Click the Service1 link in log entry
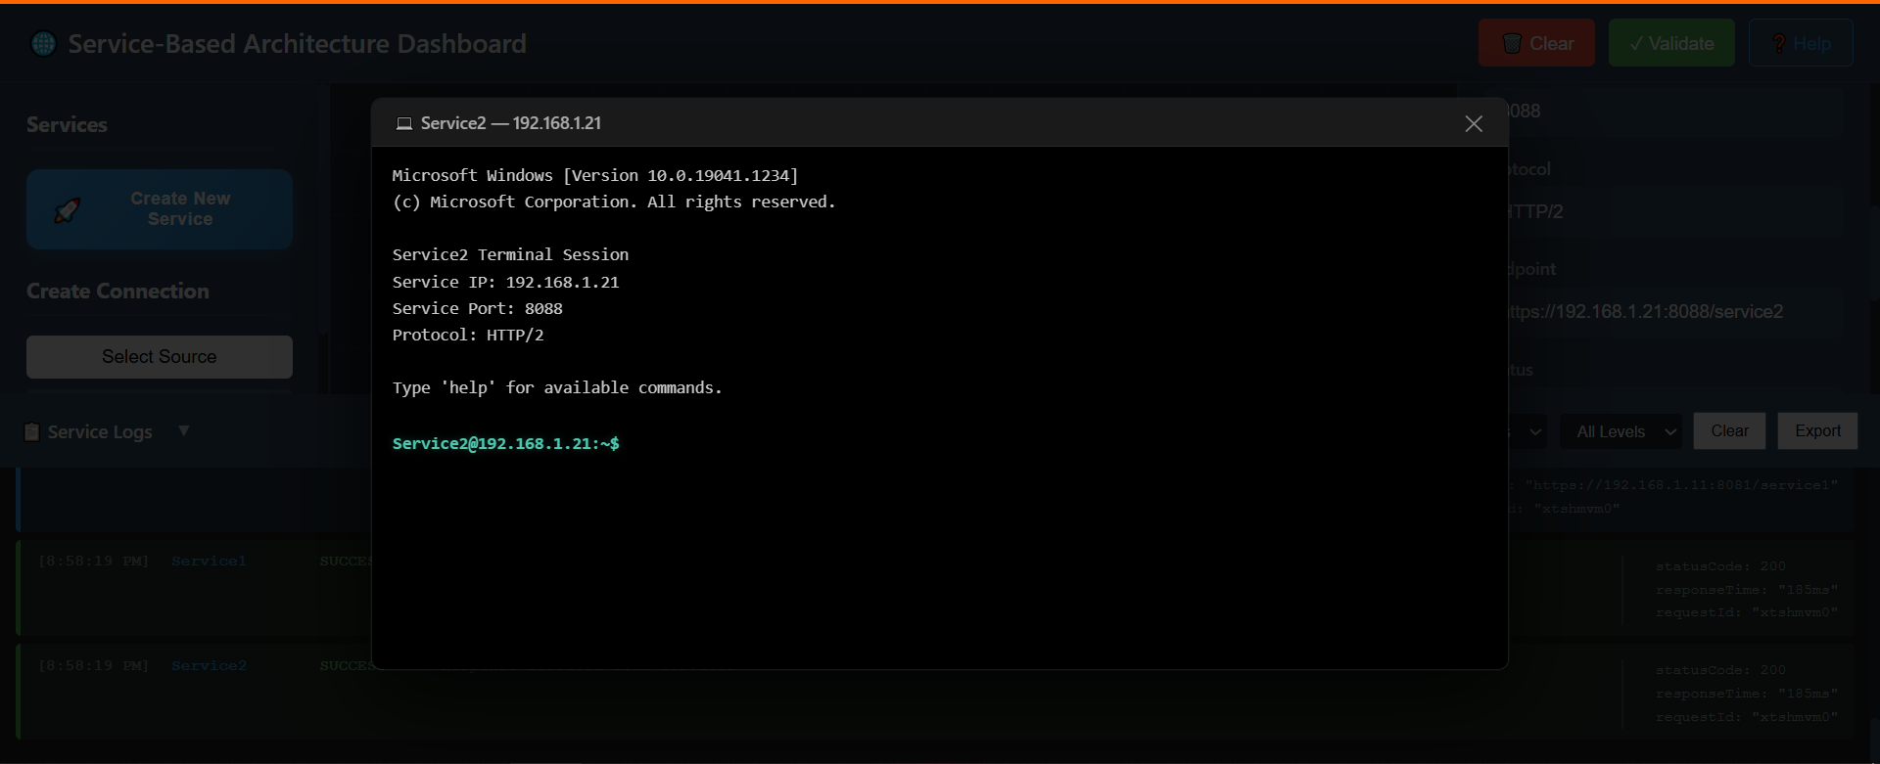Screen dimensions: 1880x764 tap(209, 561)
